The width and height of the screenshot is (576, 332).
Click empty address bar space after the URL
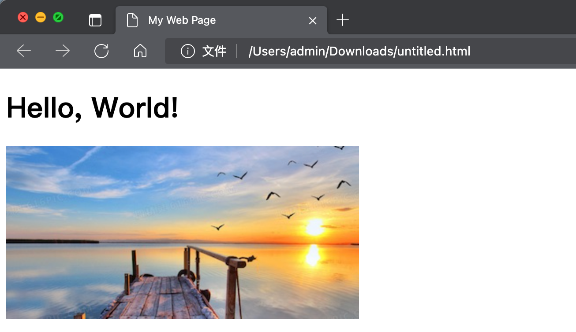(x=520, y=52)
